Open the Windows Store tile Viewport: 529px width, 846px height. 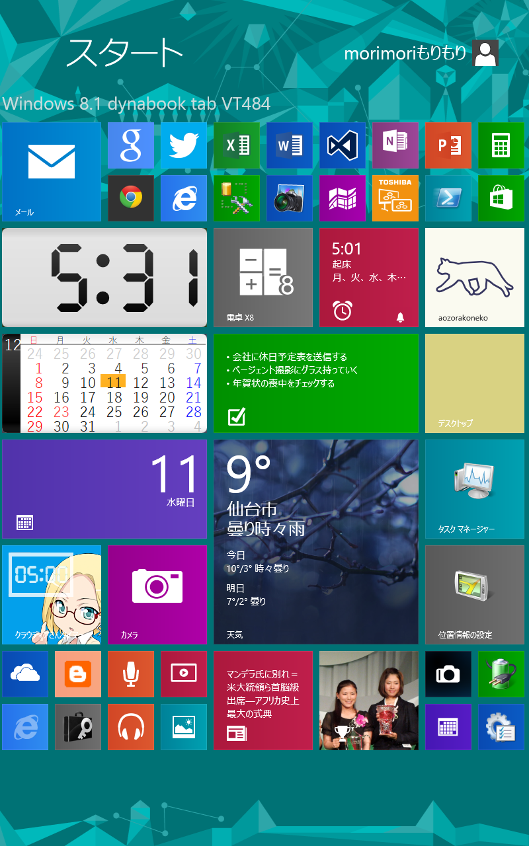[x=501, y=198]
